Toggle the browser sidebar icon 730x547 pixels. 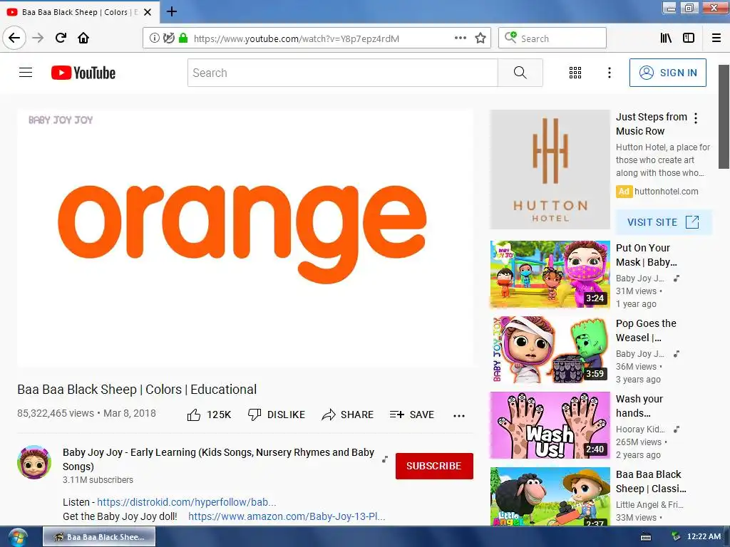click(689, 38)
